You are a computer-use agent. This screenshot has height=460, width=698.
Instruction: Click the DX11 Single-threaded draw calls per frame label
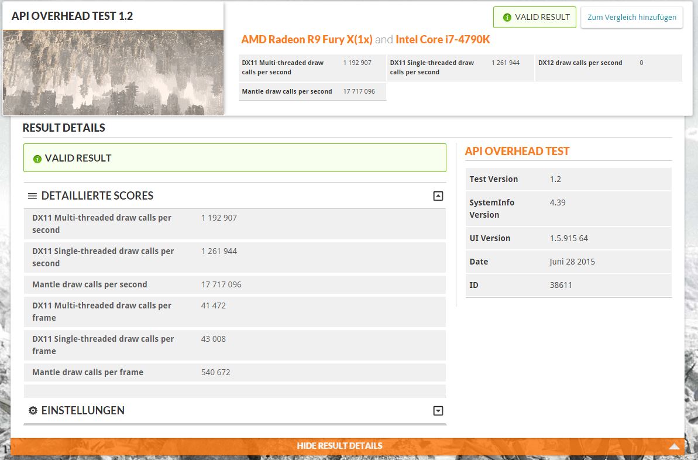(x=103, y=345)
